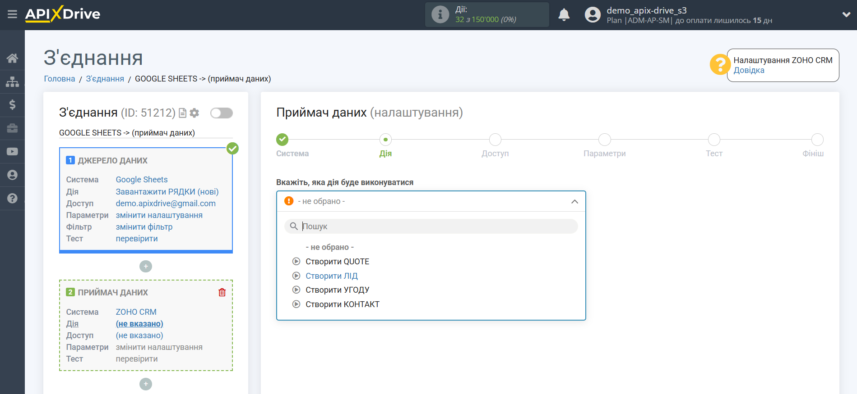857x394 pixels.
Task: Go to the Дія step
Action: 385,140
